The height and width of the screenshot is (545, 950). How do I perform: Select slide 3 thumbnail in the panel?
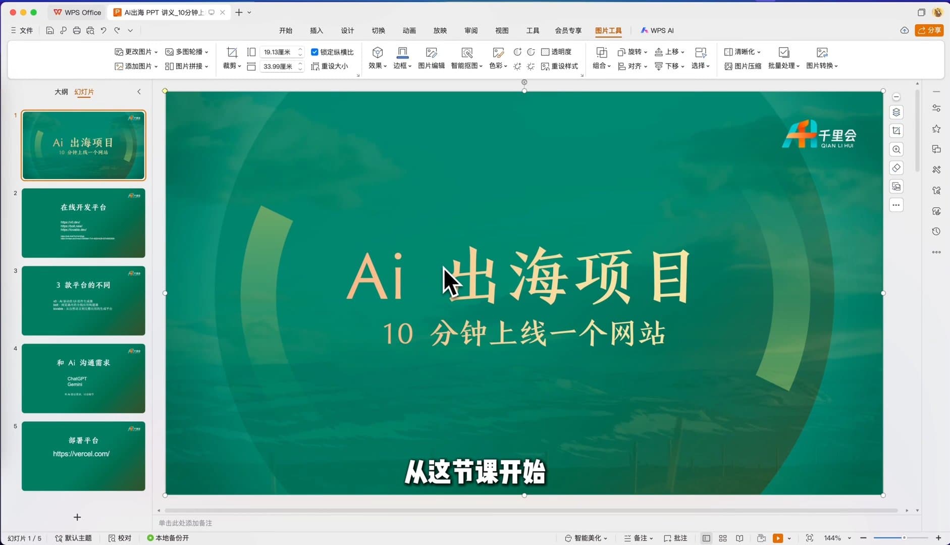pos(83,300)
